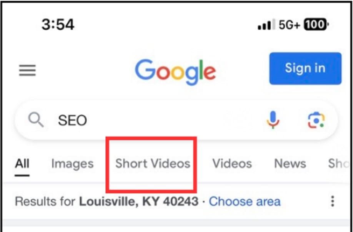Tap the cellular signal bars icon
The width and height of the screenshot is (353, 232).
[x=266, y=25]
